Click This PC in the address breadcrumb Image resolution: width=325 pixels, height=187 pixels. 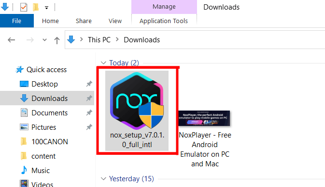[x=99, y=40]
